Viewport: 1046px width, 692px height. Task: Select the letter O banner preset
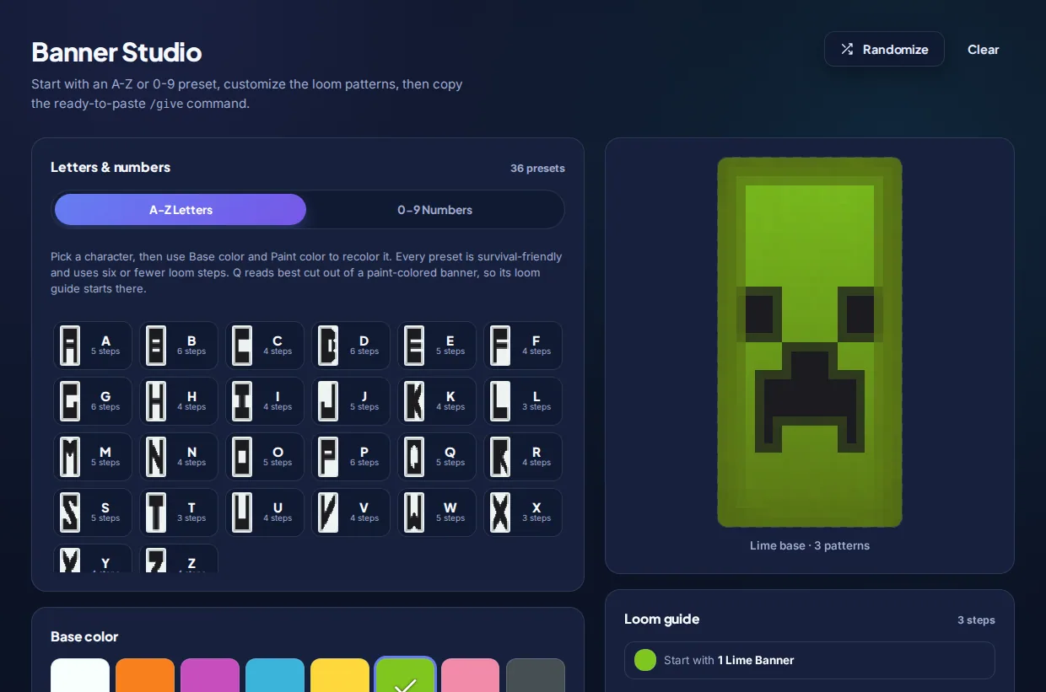coord(265,457)
